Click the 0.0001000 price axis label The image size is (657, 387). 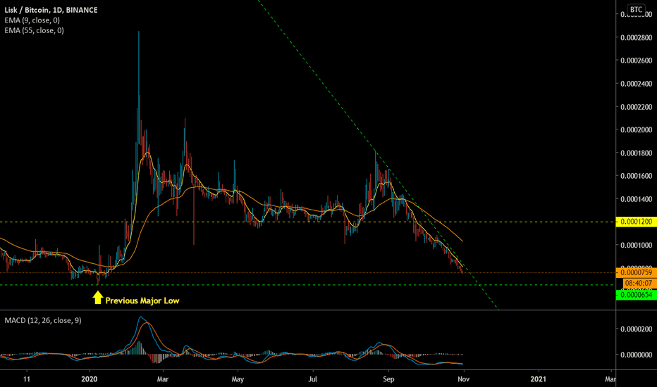tap(636, 245)
